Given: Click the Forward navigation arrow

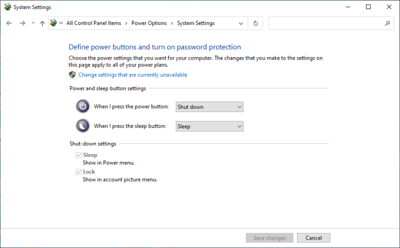Looking at the screenshot, I should (22, 24).
